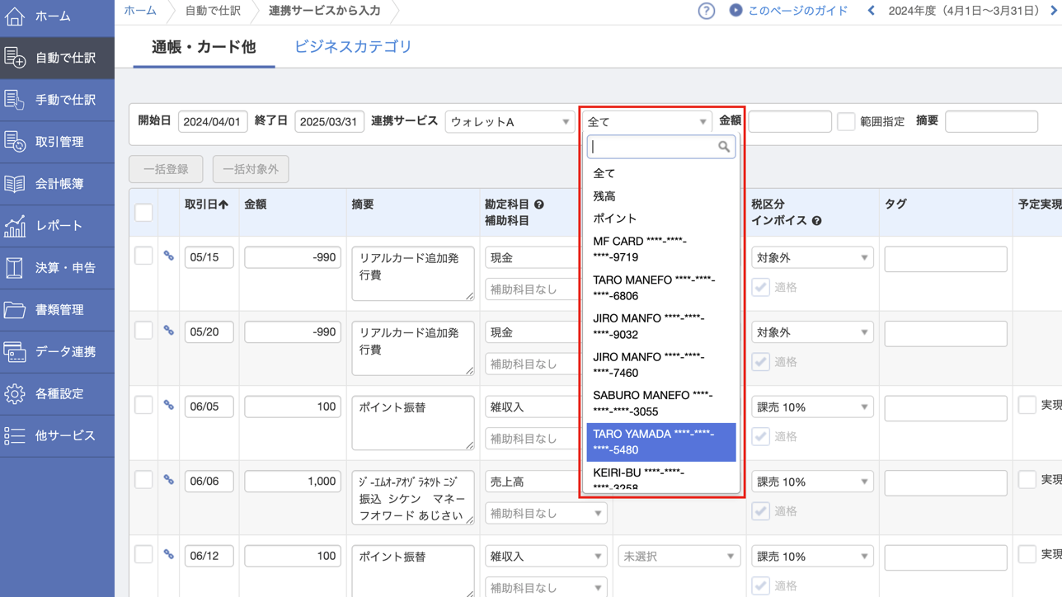Open the データ連携 sidebar icon
Image resolution: width=1062 pixels, height=597 pixels.
[x=15, y=352]
